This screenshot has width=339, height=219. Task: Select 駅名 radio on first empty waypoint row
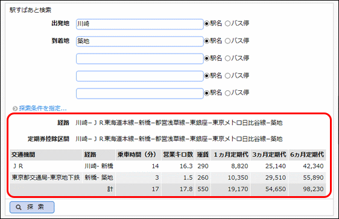pyautogui.click(x=207, y=58)
